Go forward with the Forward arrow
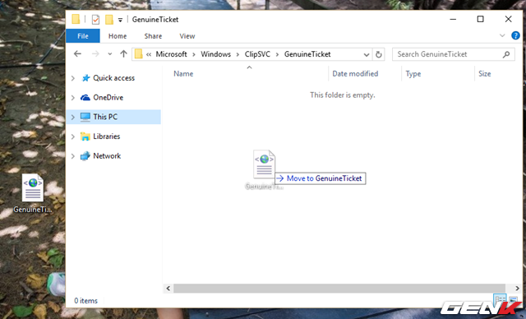526x319 pixels. pos(95,54)
